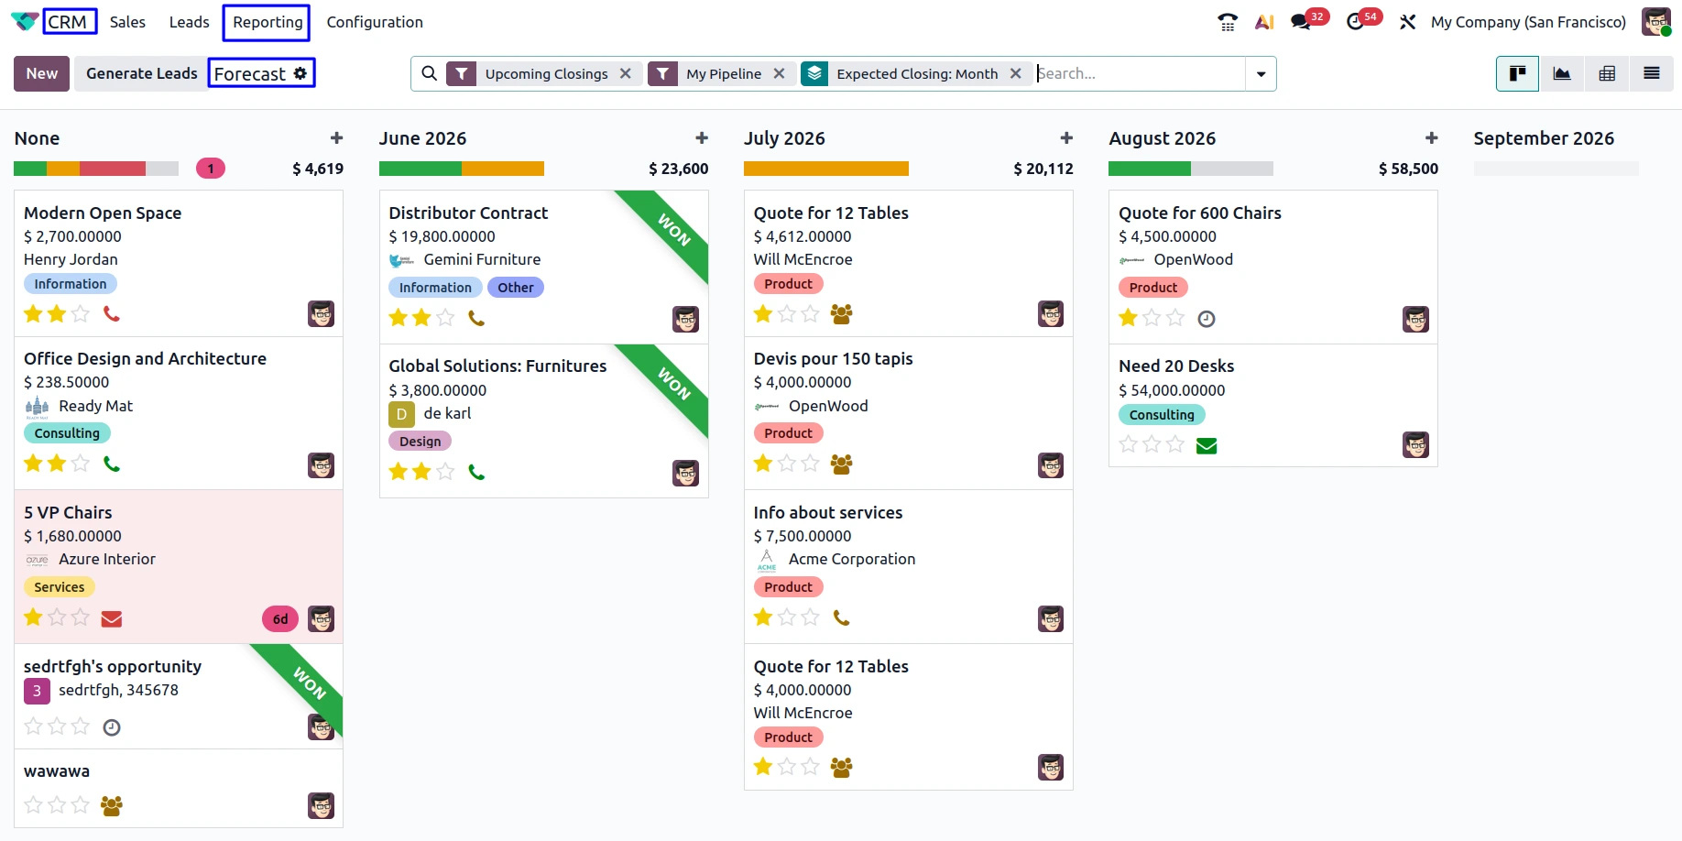Click clock activity on sedrtfgh's opportunity
This screenshot has height=841, width=1682.
point(112,727)
